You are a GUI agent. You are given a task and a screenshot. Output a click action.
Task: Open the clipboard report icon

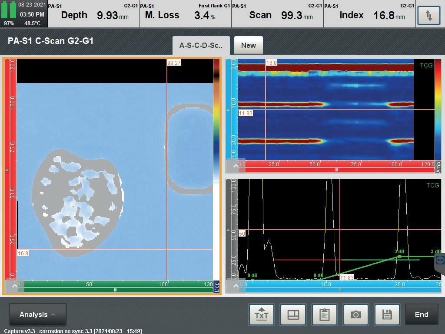click(324, 314)
